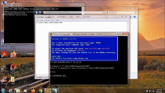This screenshot has height=93, width=165.
Task: Click the taskbar clock showing 3:58 PM
Action: [159, 91]
